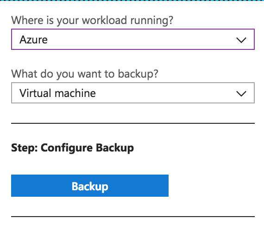Click the divider line below the Backup button
The width and height of the screenshot is (264, 230).
point(133,217)
